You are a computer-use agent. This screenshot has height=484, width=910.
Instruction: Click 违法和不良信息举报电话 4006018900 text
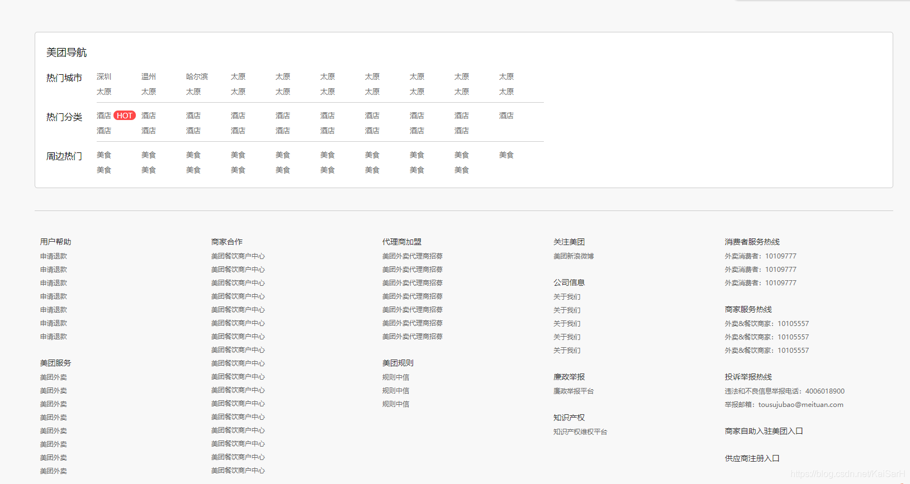point(785,391)
